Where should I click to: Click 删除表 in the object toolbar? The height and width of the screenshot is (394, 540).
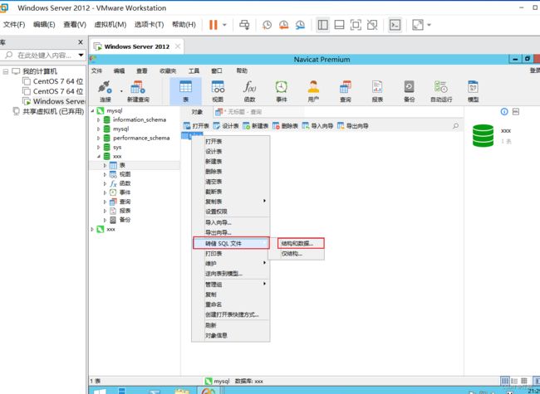(285, 126)
